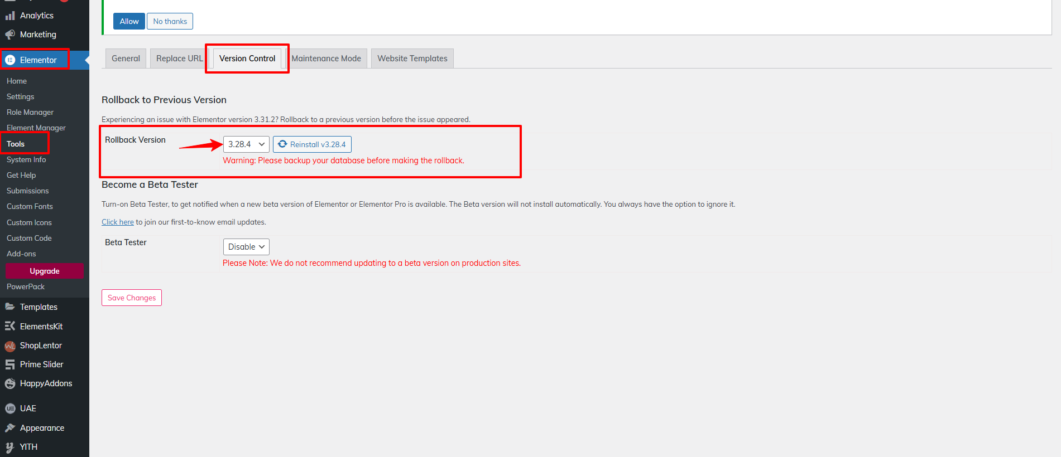Viewport: 1061px width, 457px height.
Task: Click Reinstall v3.28.4 button
Action: point(312,144)
